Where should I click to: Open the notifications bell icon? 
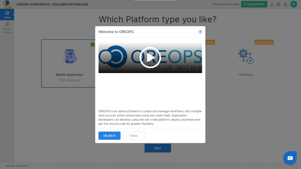click(272, 4)
